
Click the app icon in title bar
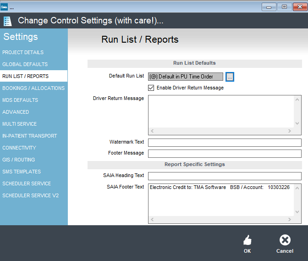coord(4,7)
